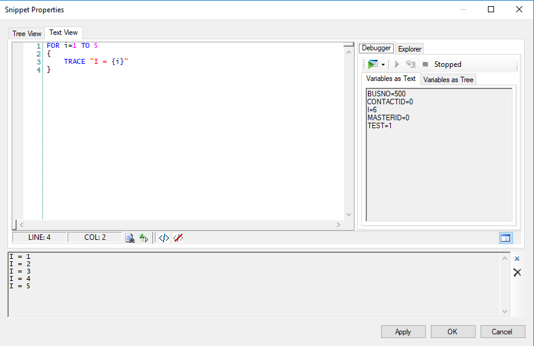
Task: Click the large black X beside trace output
Action: (517, 272)
